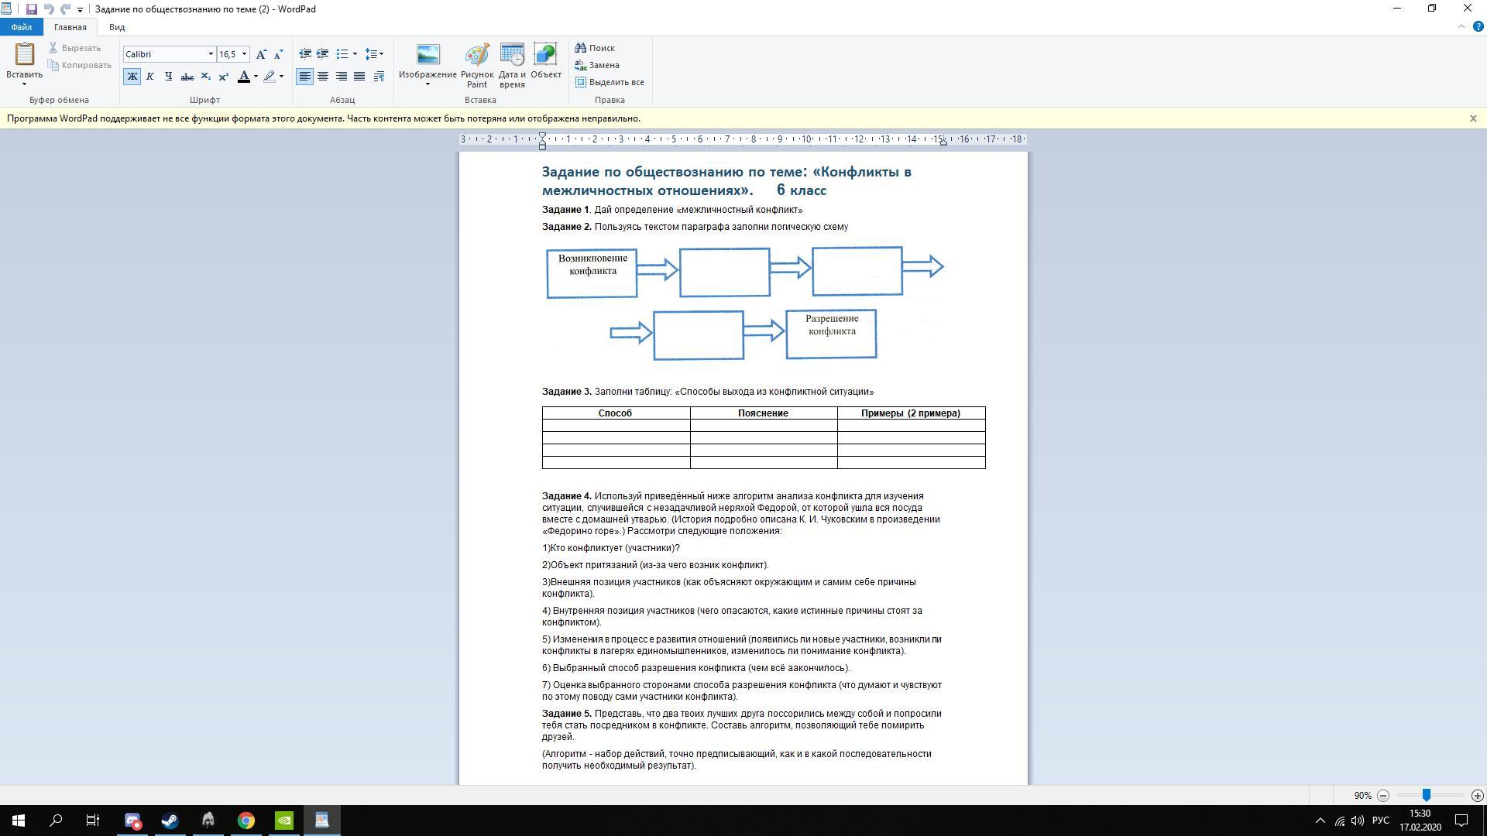The height and width of the screenshot is (836, 1487).
Task: Open the font size dropdown
Action: point(244,54)
